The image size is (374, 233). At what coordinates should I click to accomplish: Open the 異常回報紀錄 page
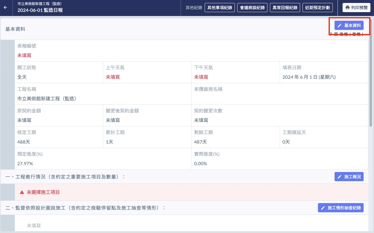(285, 8)
